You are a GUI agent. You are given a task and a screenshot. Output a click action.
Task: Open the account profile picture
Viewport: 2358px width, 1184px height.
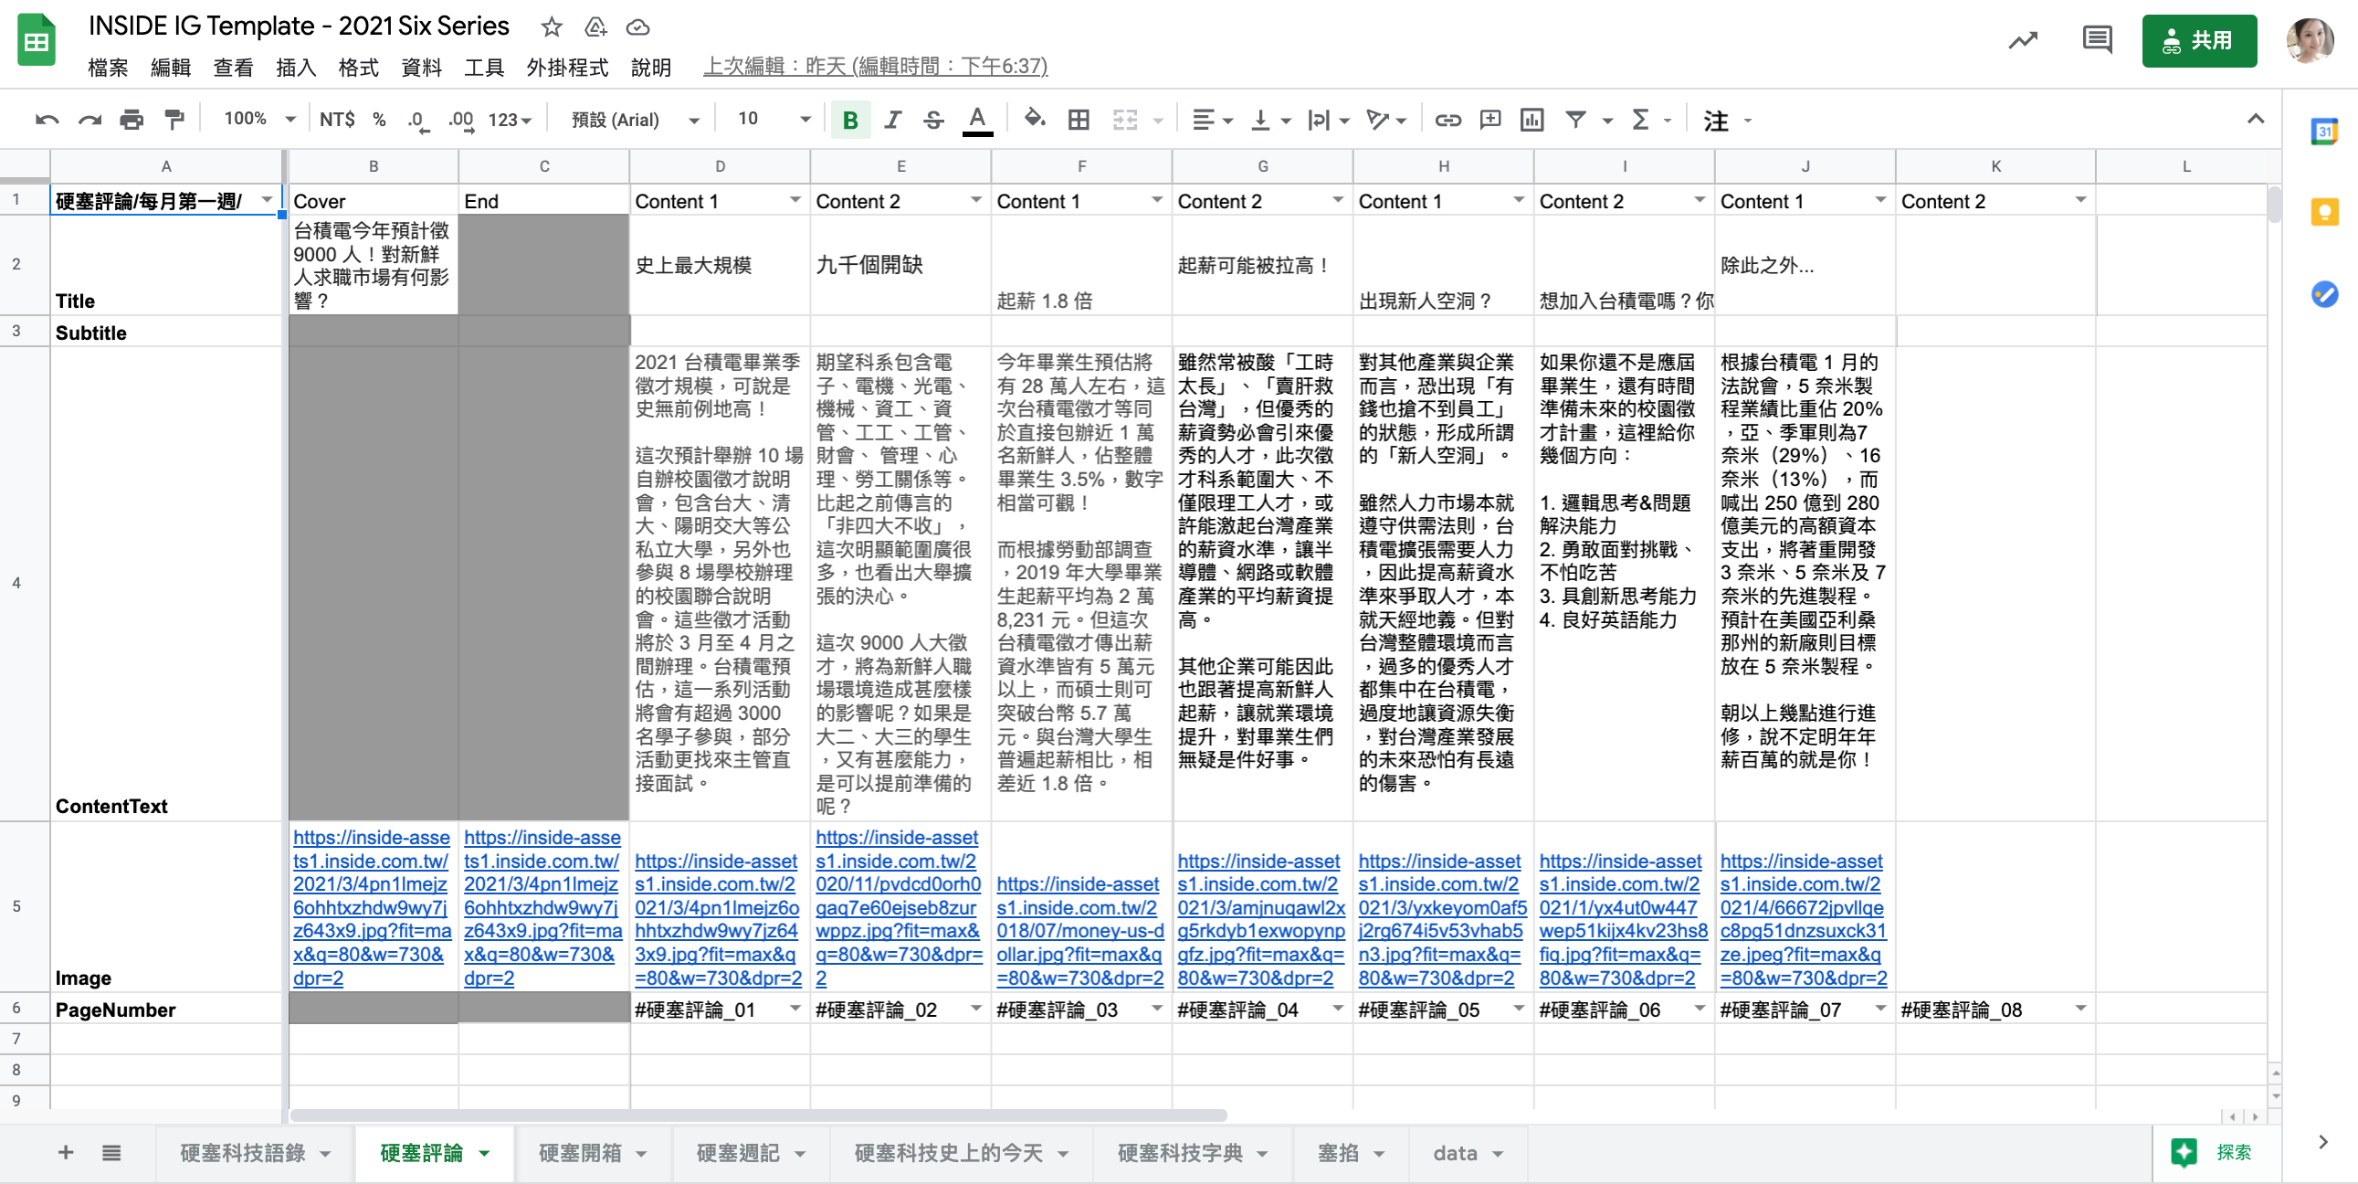[2311, 40]
